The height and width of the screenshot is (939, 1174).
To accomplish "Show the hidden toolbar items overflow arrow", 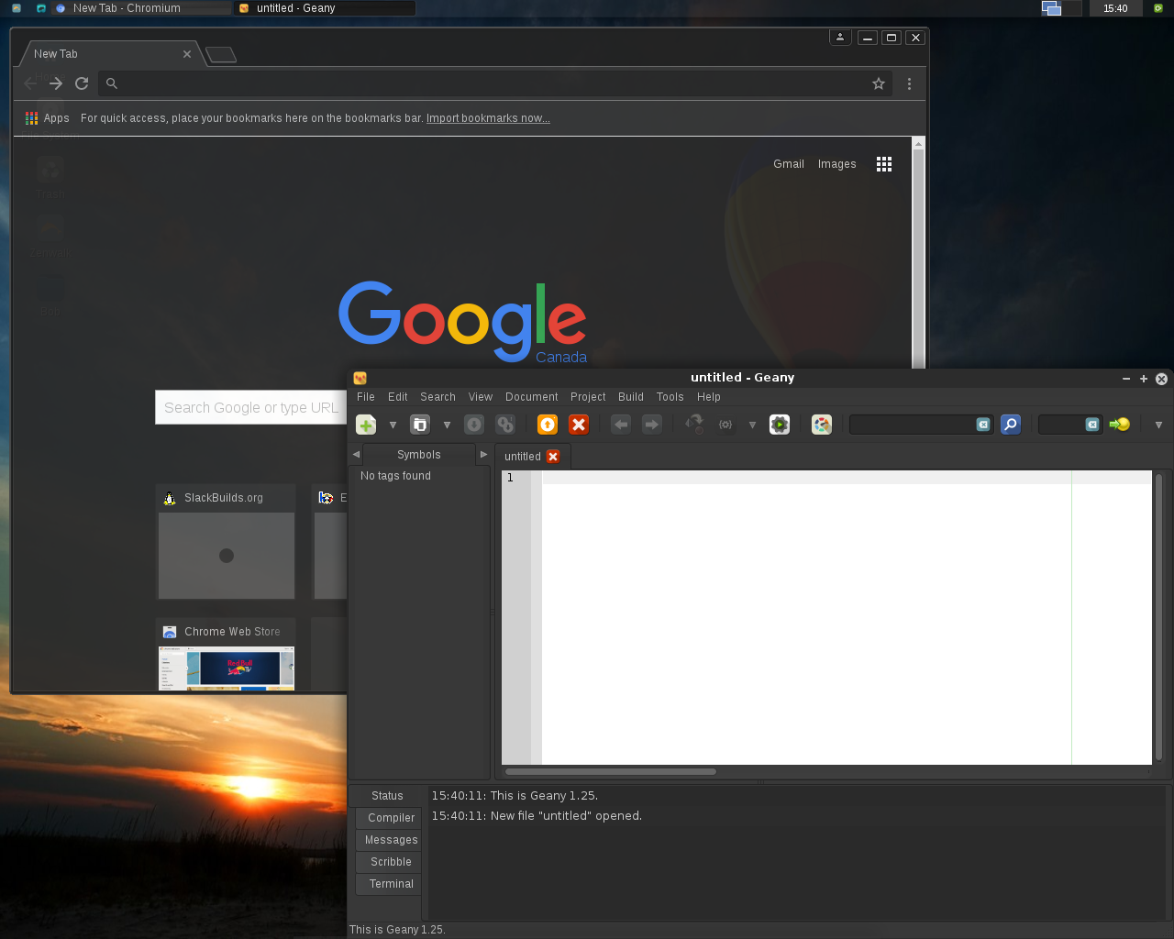I will pos(1158,425).
